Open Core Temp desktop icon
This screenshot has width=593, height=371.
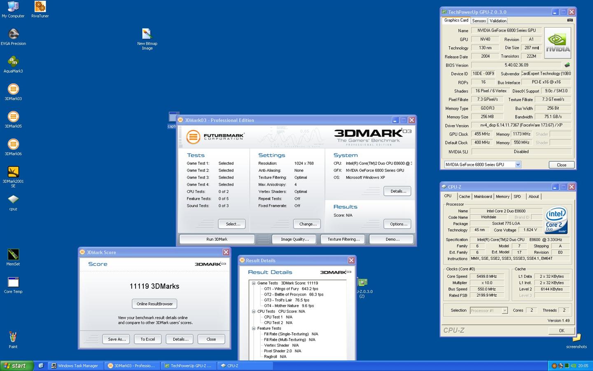pos(13,285)
